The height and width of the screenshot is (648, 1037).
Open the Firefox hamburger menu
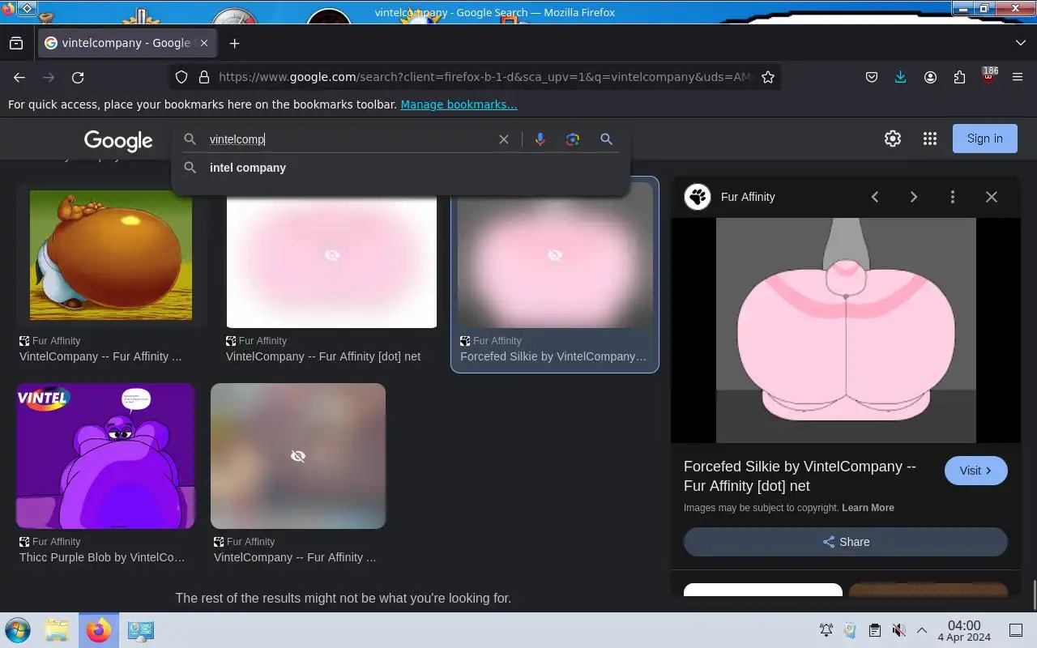(1018, 77)
